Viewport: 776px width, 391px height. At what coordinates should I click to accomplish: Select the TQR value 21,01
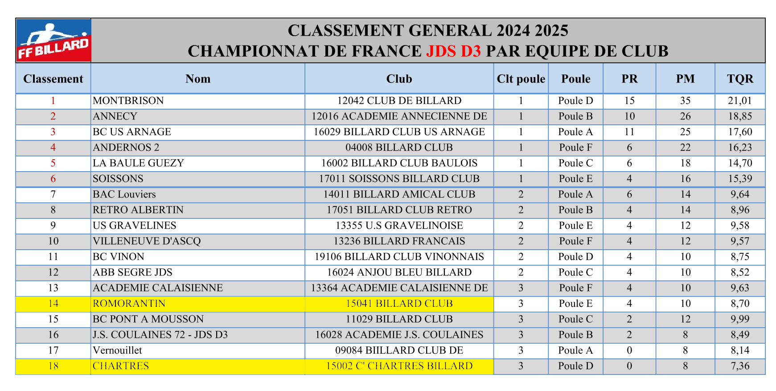tap(740, 101)
